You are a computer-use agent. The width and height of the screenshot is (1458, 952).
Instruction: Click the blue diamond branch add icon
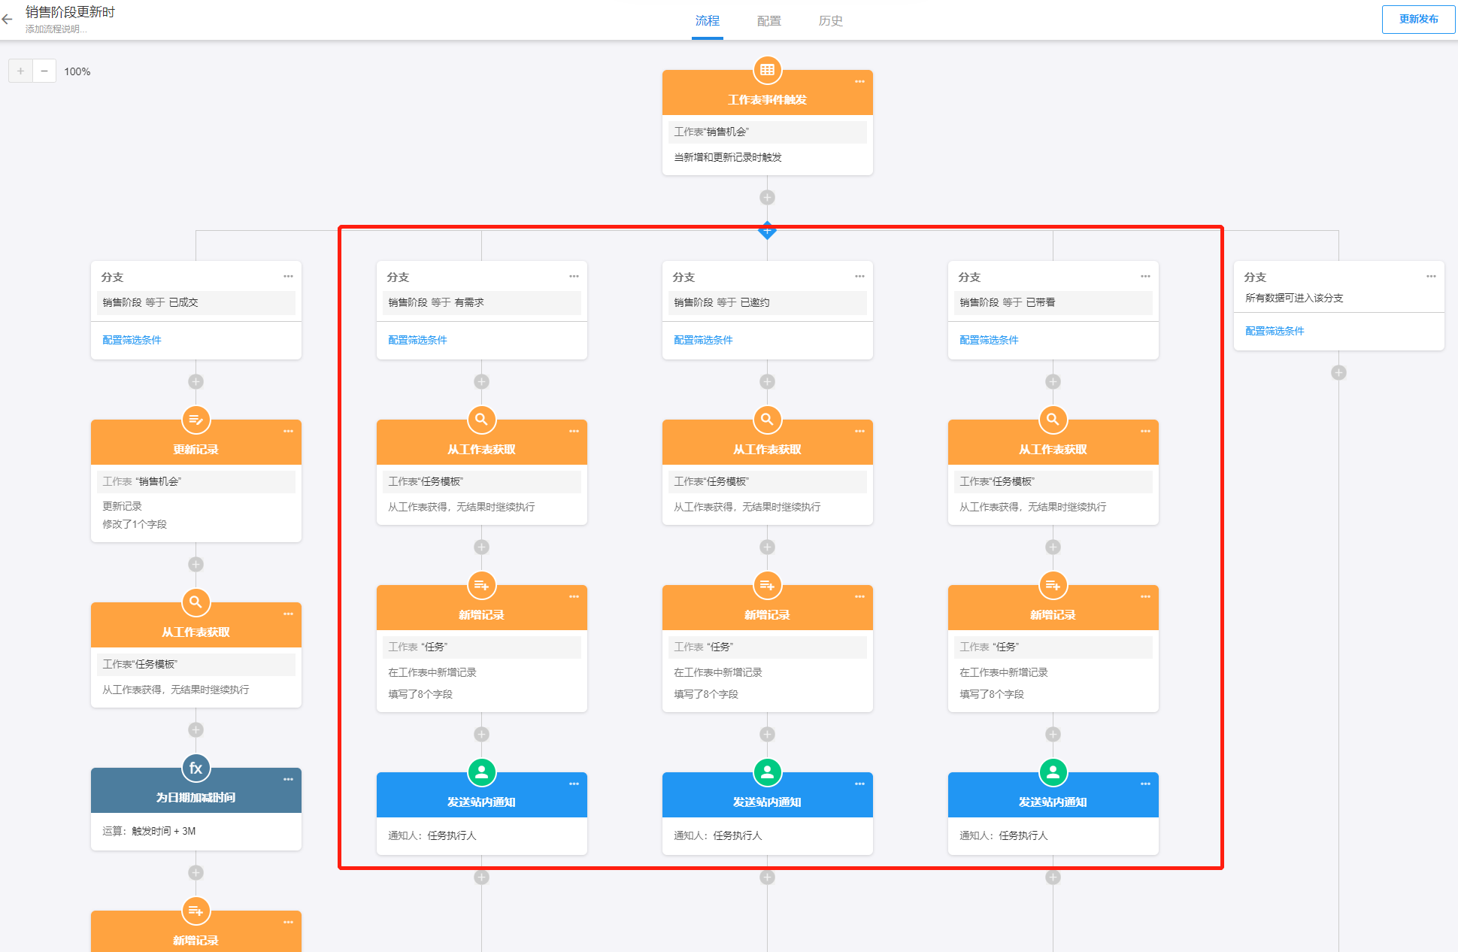(x=767, y=230)
